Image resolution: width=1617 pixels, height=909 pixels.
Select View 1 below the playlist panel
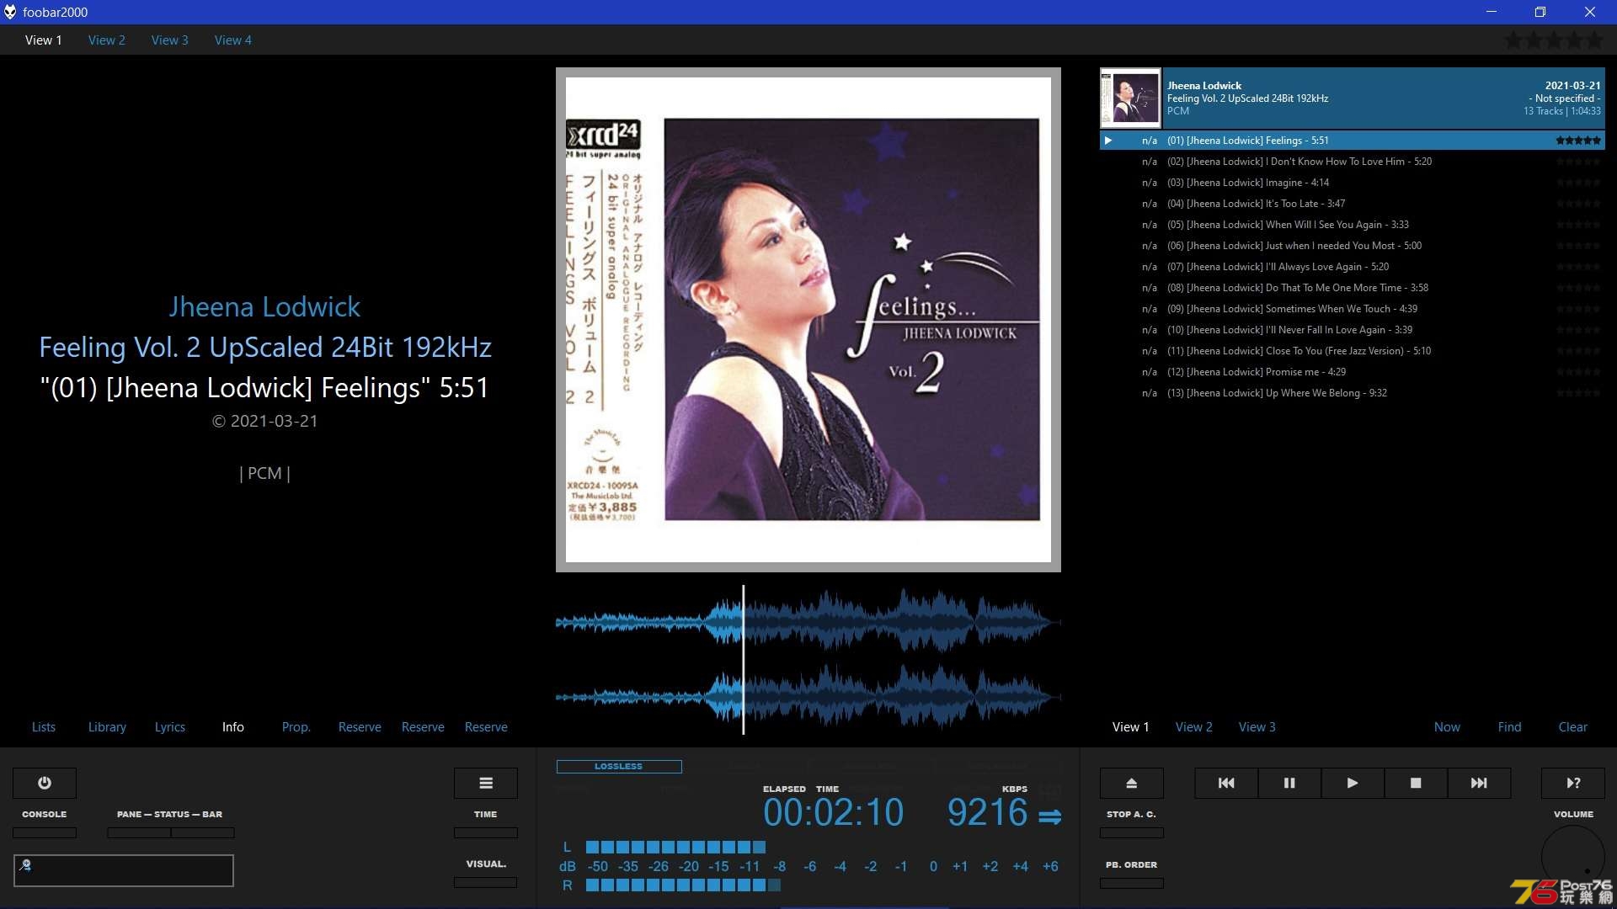click(1131, 726)
